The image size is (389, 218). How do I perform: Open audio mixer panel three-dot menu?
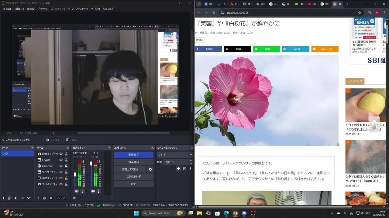click(81, 198)
